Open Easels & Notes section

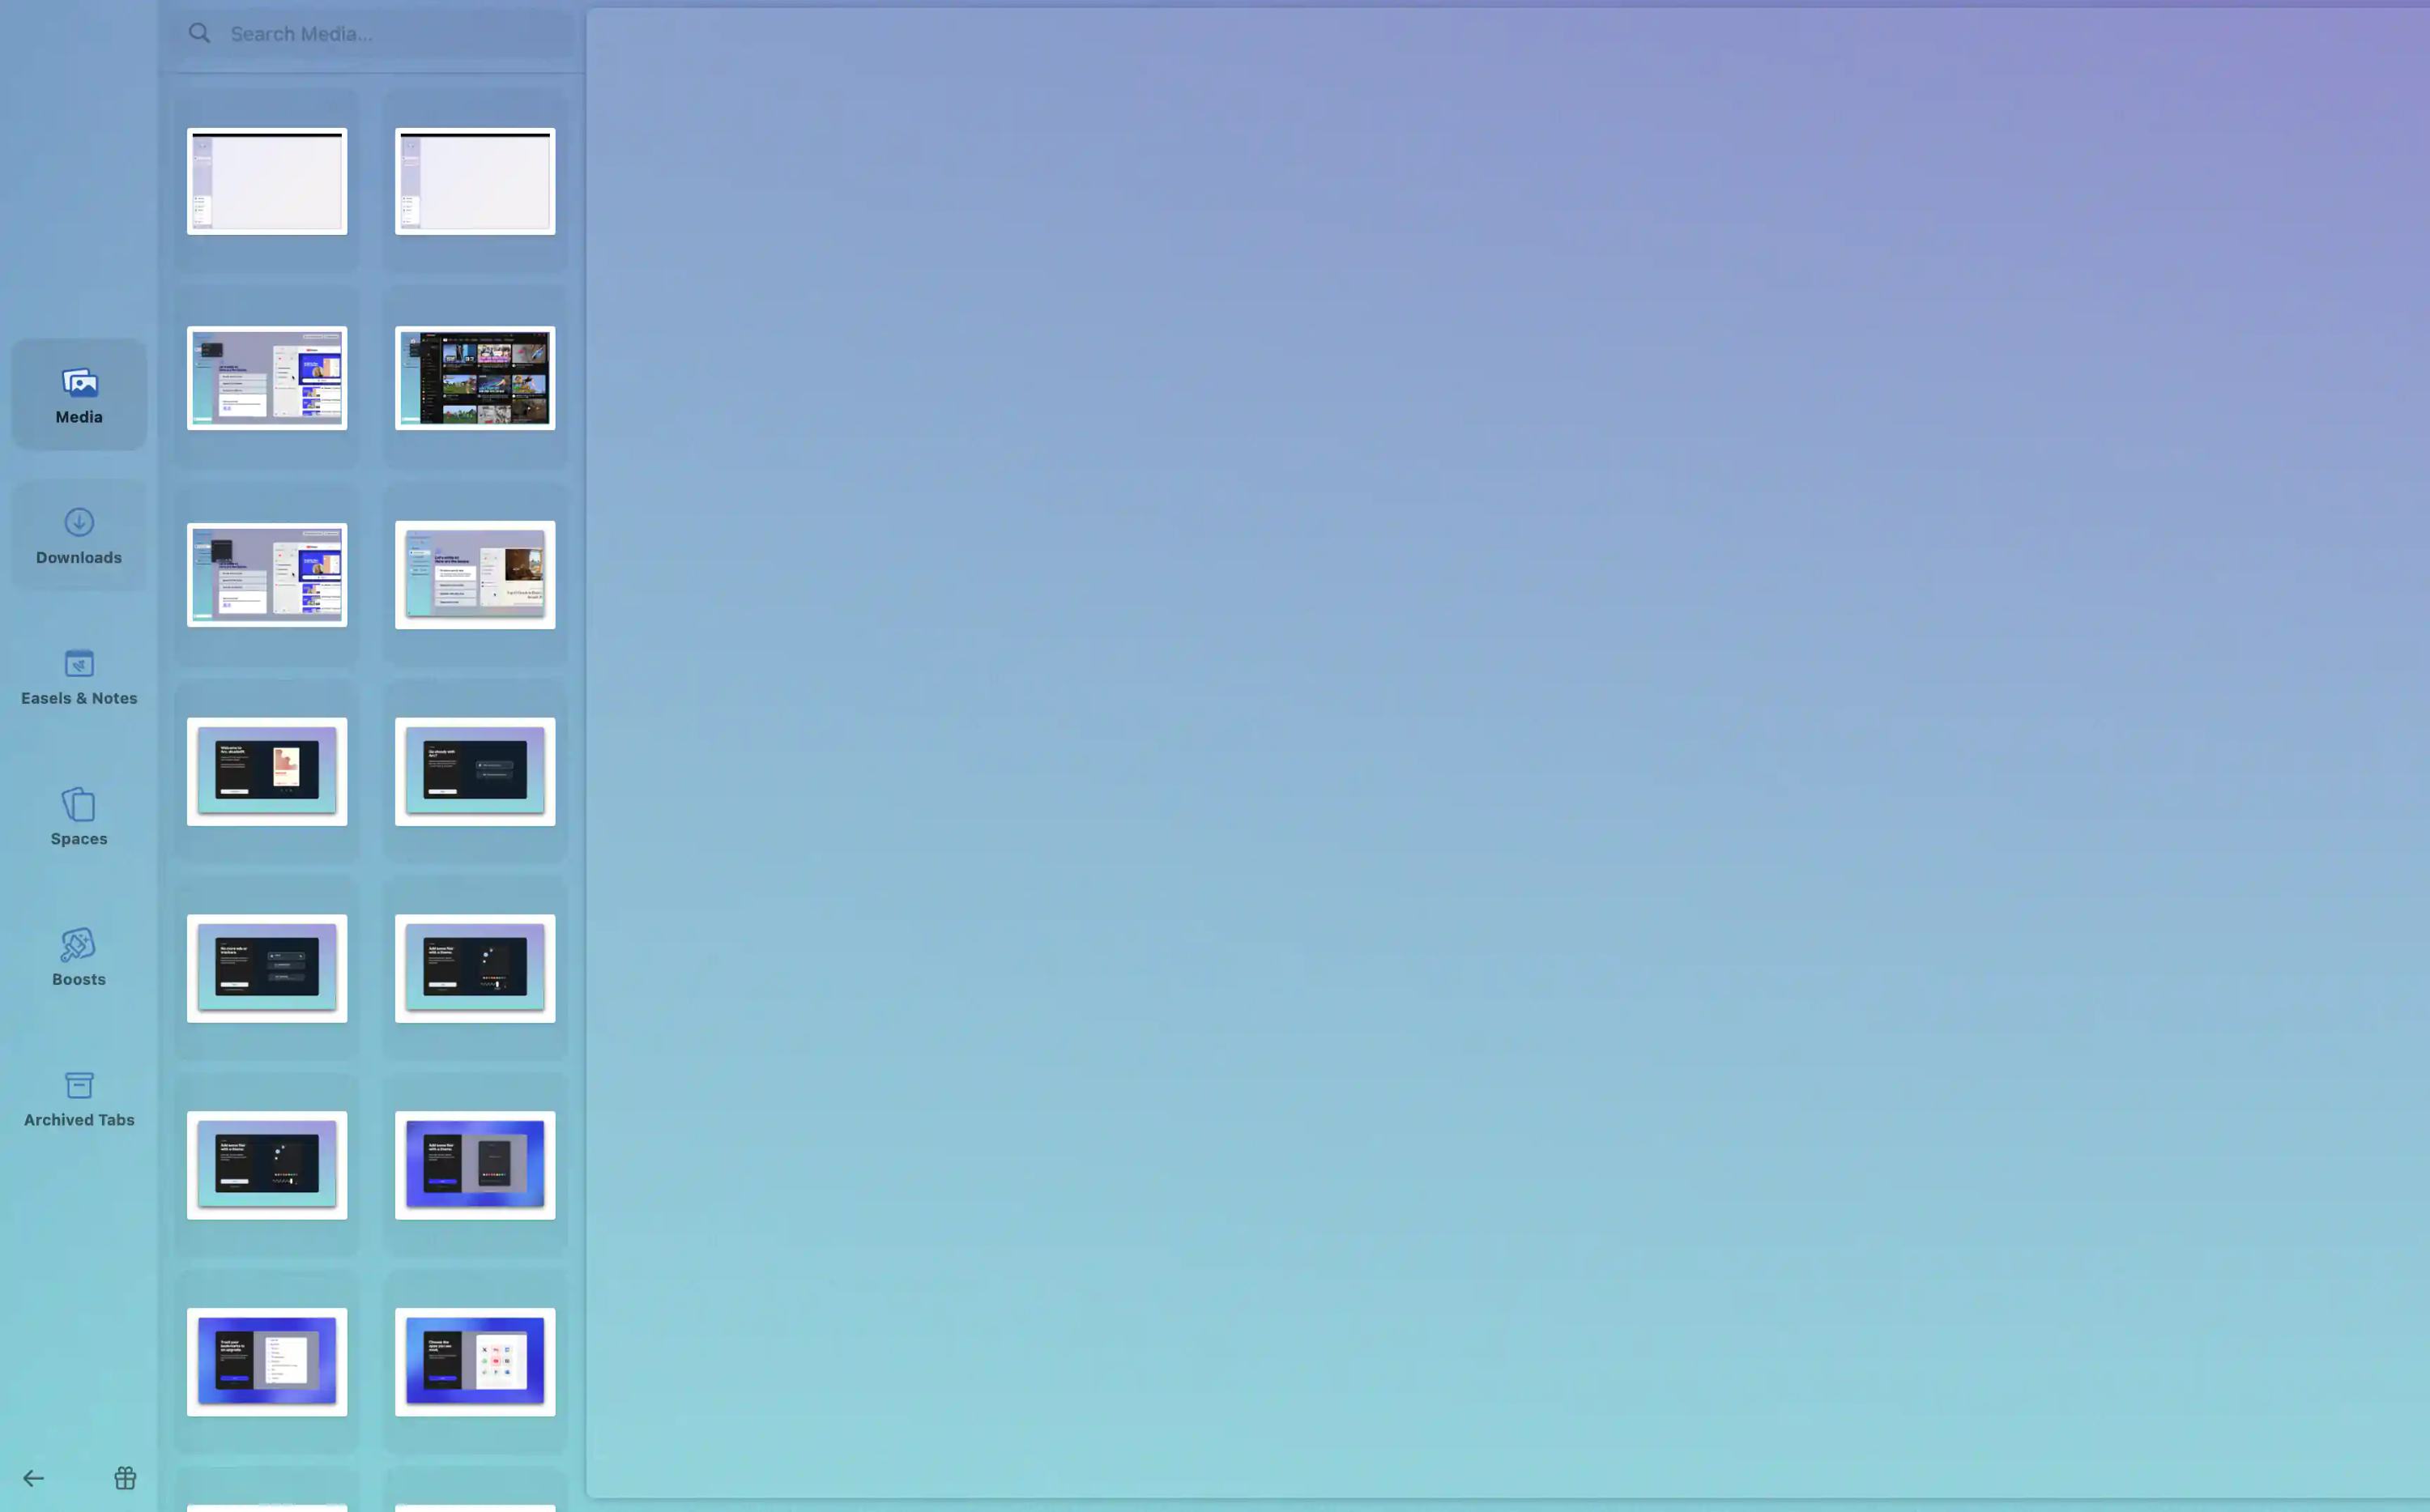click(79, 677)
